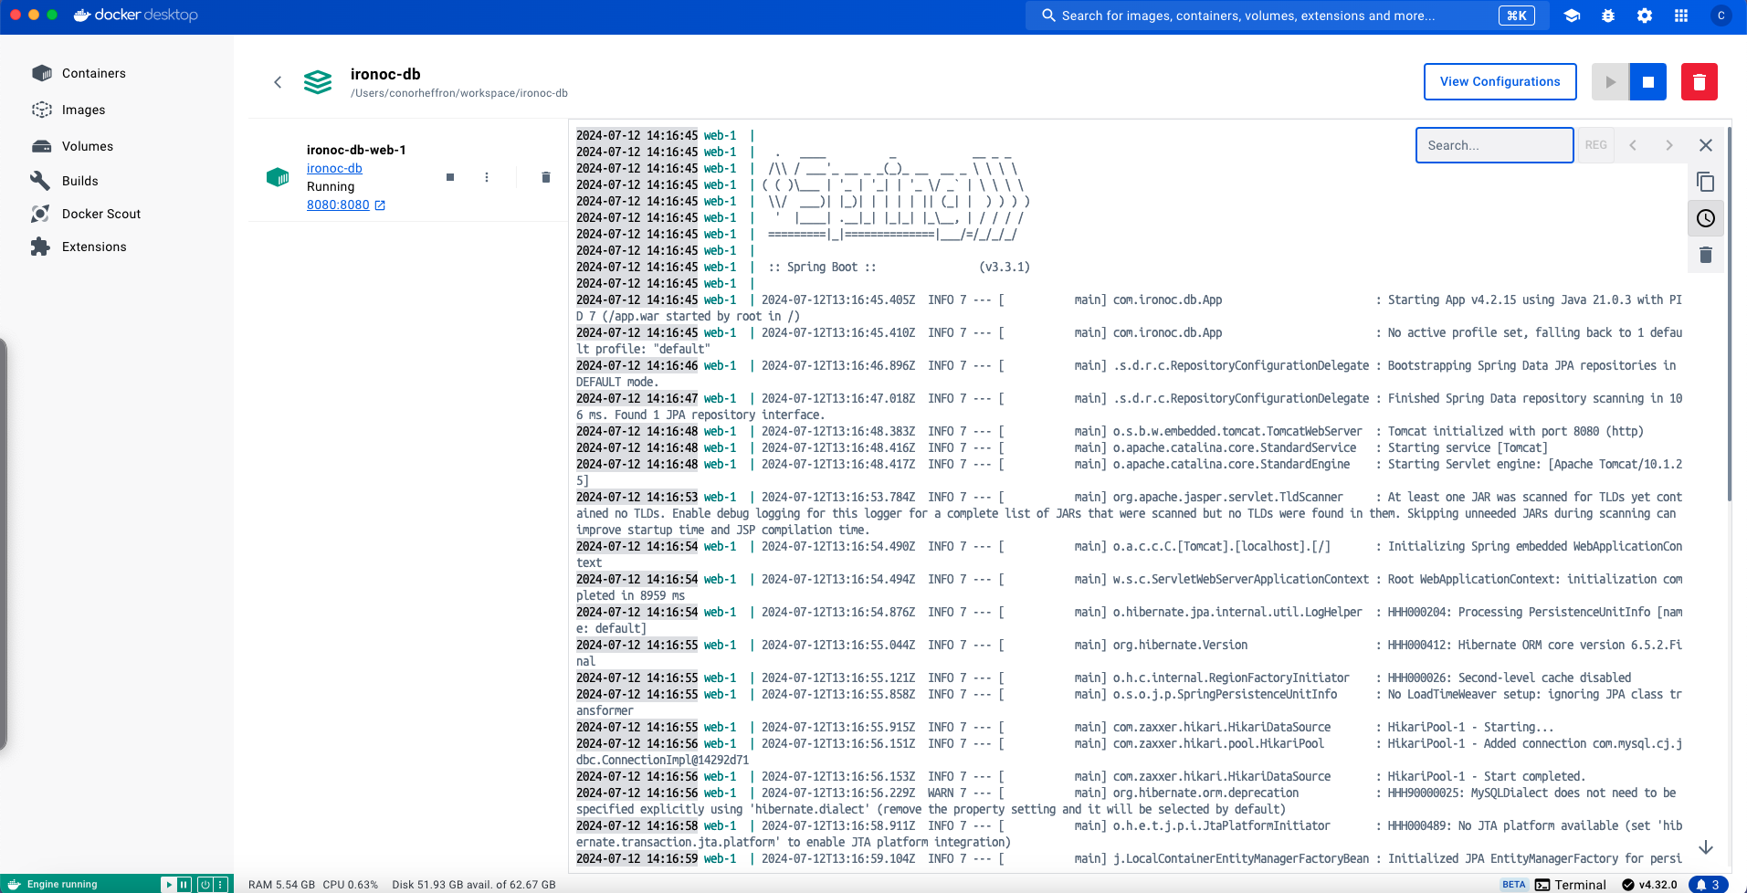1747x893 pixels.
Task: Go to next search match
Action: coord(1669,145)
